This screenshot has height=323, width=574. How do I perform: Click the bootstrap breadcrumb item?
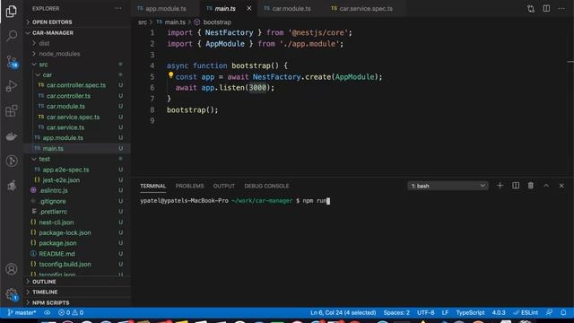(213, 22)
